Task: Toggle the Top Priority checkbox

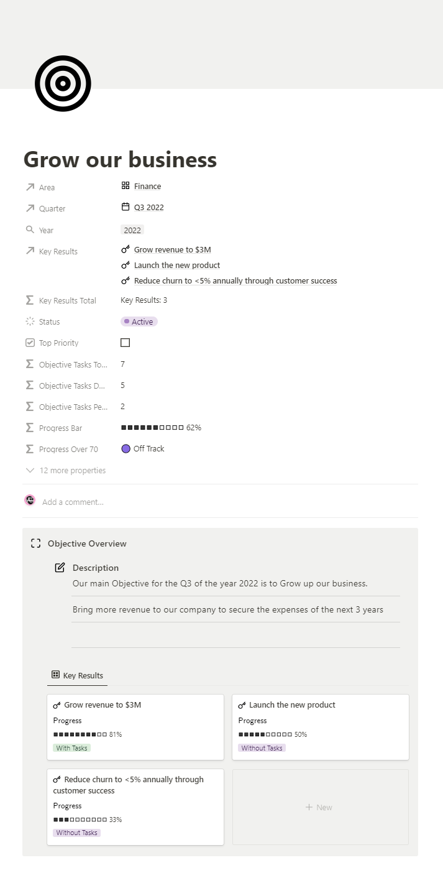Action: pos(125,342)
